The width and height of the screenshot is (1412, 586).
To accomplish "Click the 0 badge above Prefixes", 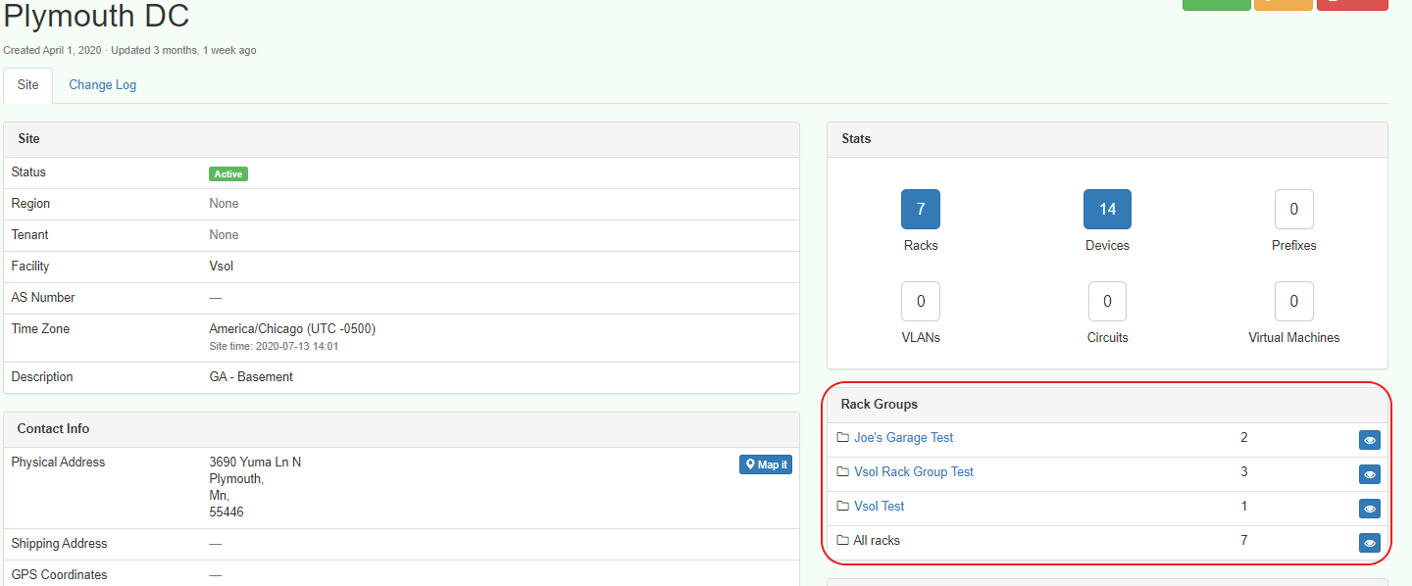I will pos(1294,209).
